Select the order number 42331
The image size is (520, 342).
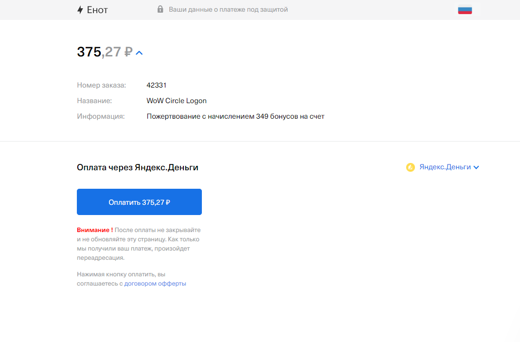point(157,85)
